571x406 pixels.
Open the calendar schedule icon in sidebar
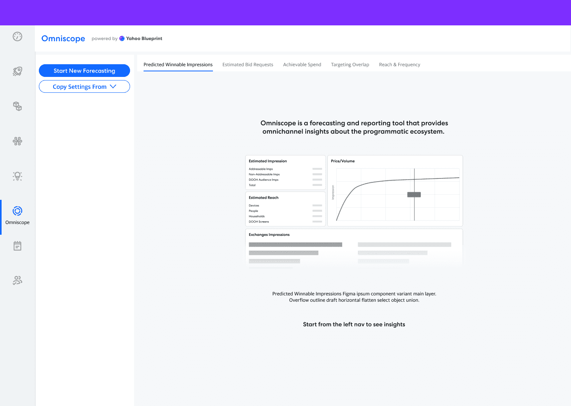[x=17, y=246]
